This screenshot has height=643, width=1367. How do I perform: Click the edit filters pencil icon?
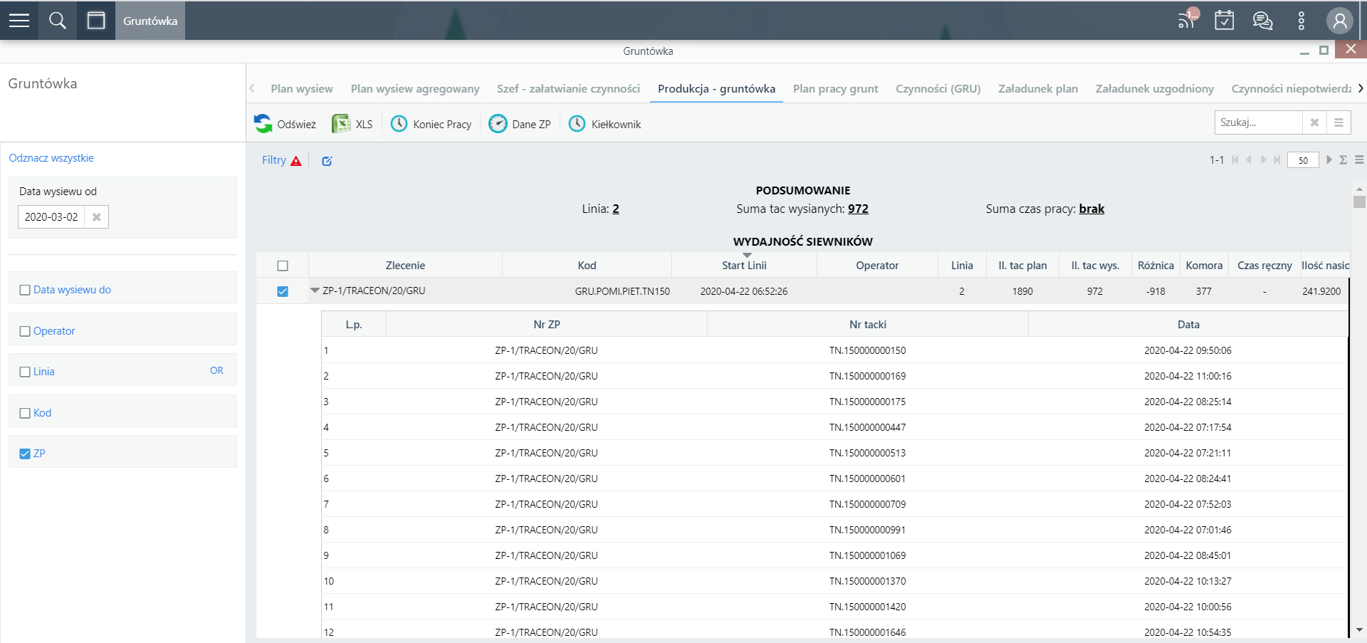[x=327, y=161]
